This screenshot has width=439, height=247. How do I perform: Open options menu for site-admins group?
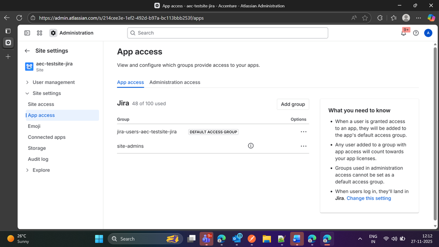click(x=303, y=146)
